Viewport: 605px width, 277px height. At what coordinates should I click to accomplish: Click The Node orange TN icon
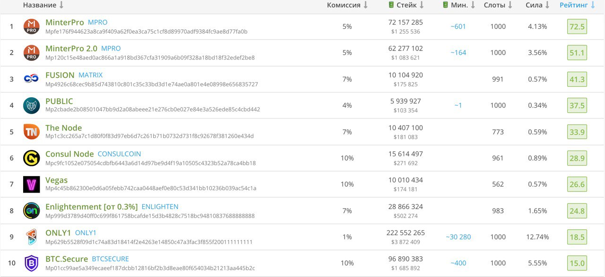(32, 132)
